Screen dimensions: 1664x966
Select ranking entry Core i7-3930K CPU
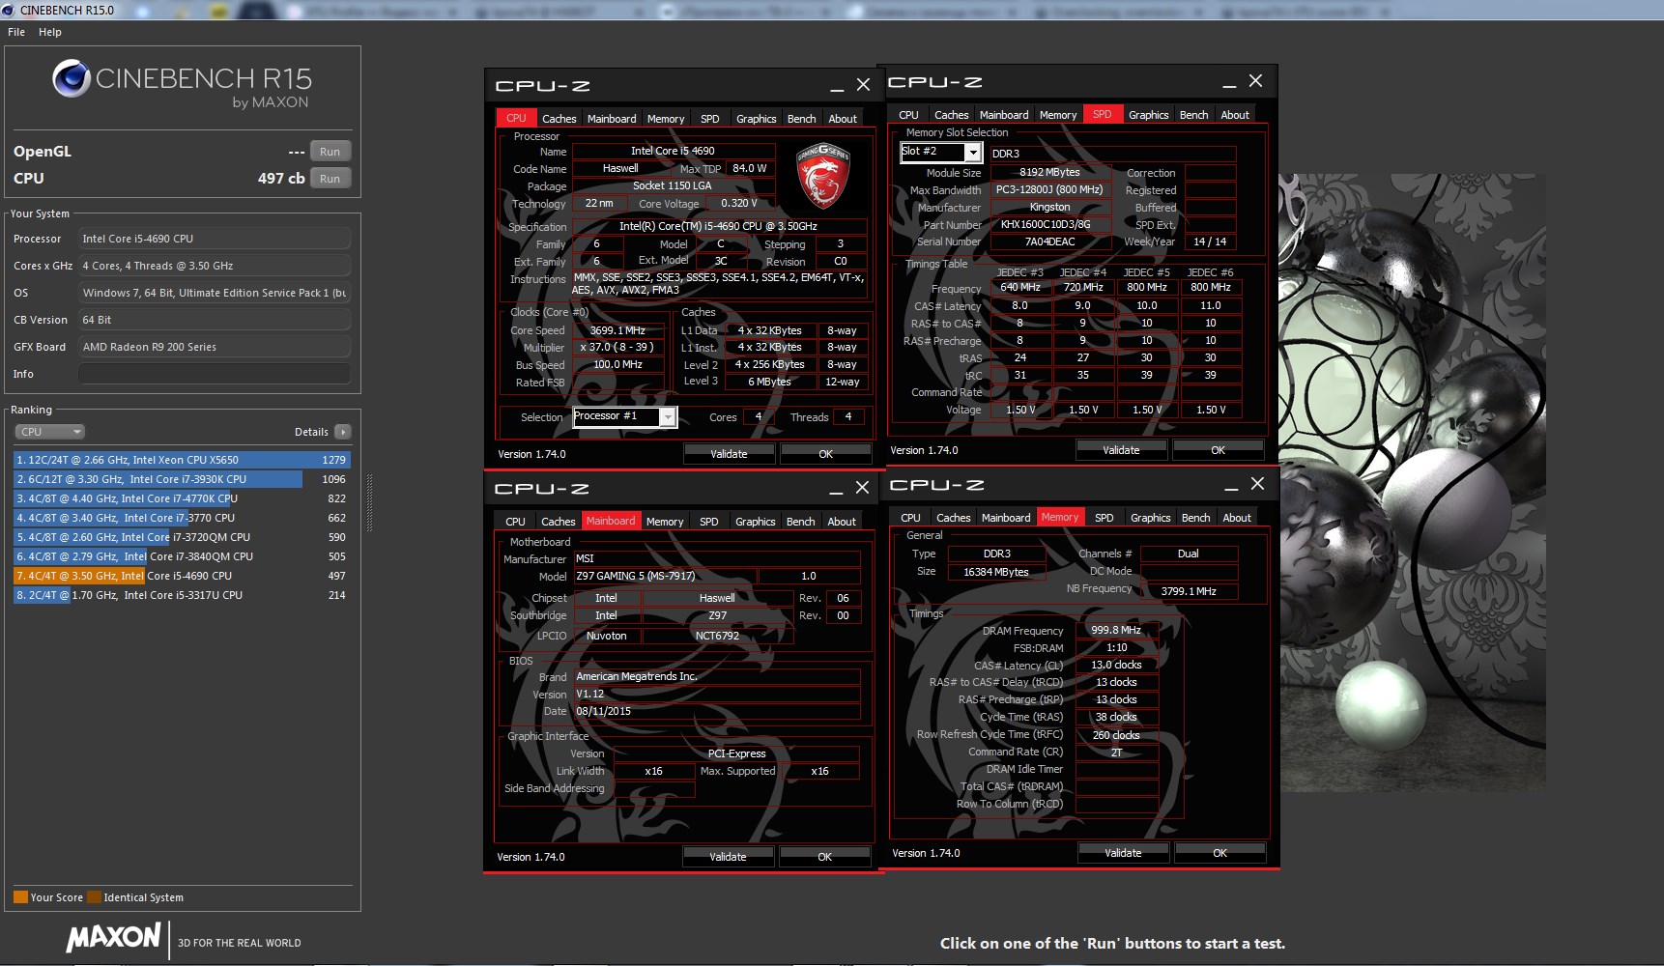(x=182, y=479)
